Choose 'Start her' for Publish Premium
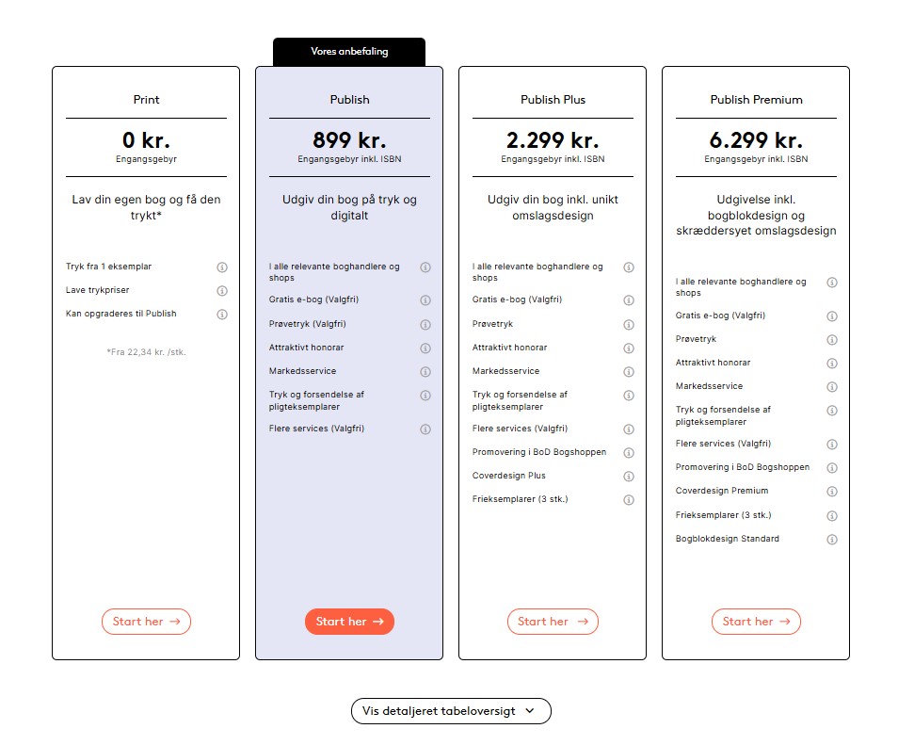Viewport: 898px width, 745px height. [756, 622]
